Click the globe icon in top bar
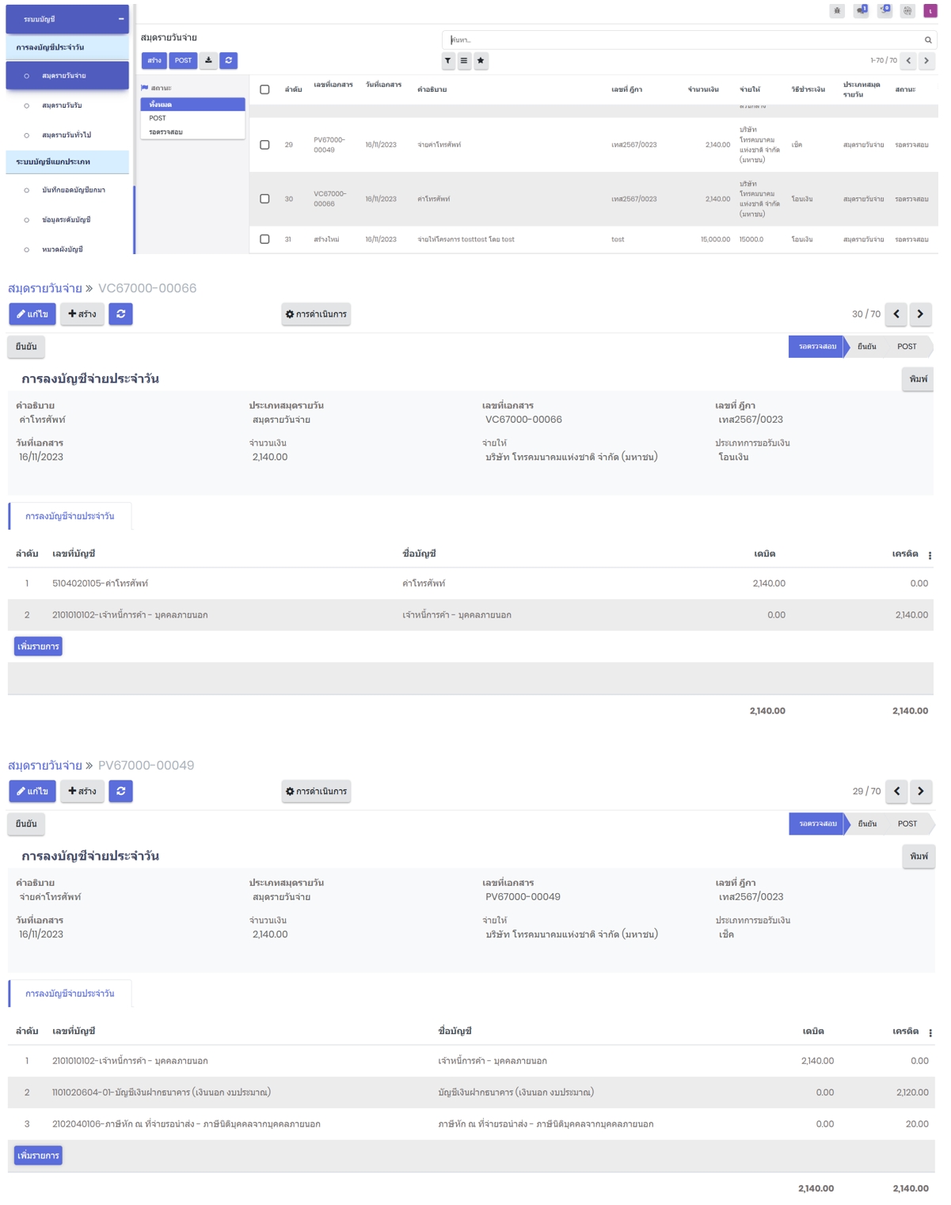Viewport: 951px width, 1205px height. [x=907, y=11]
